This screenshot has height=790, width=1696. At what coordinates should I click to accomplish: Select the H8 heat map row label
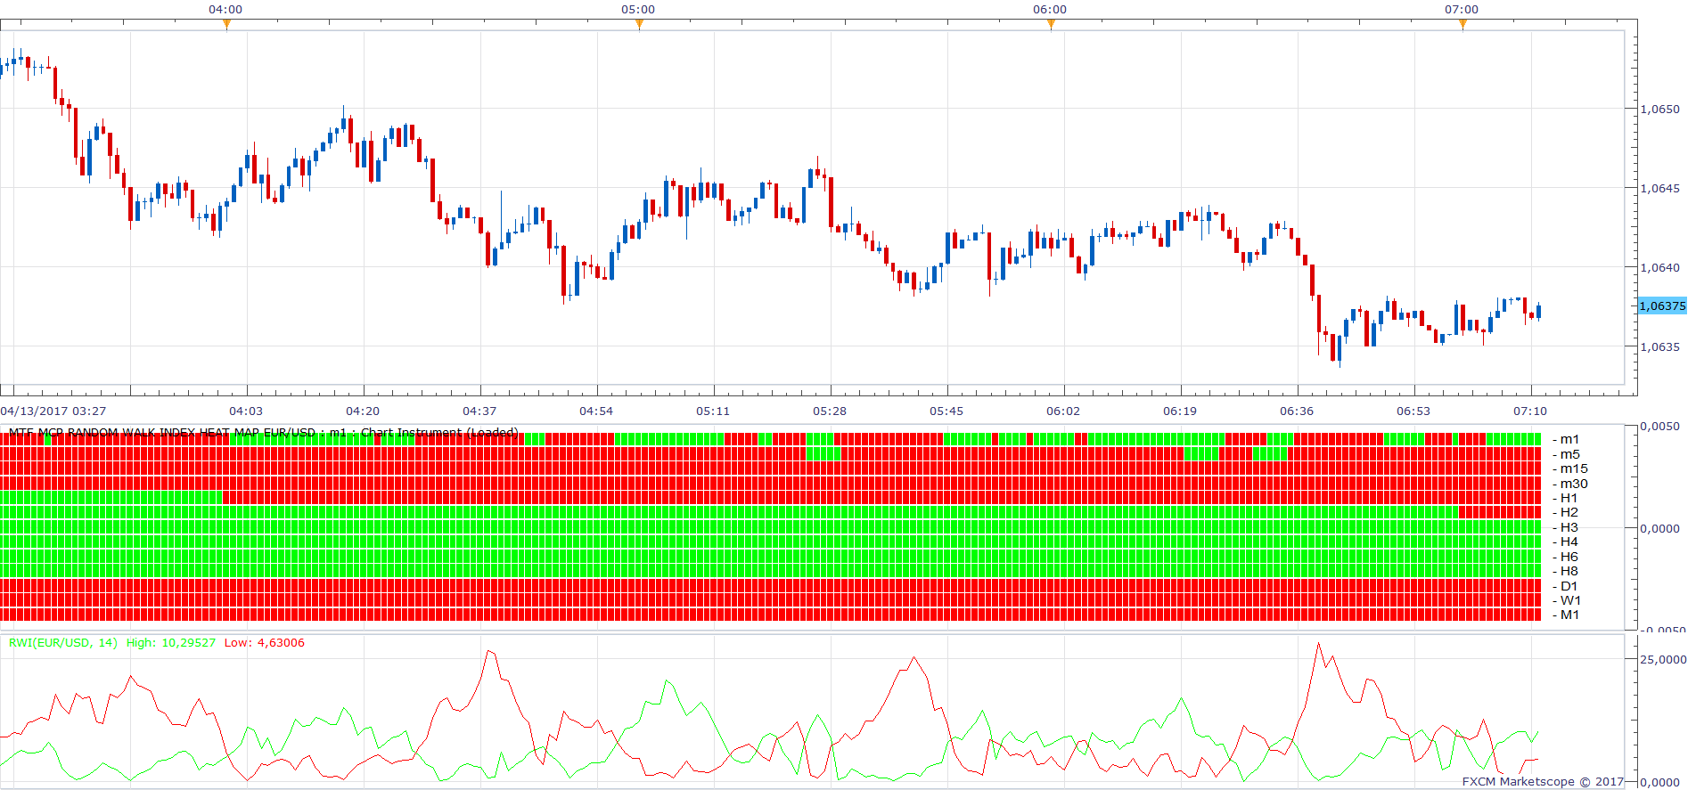(x=1566, y=571)
